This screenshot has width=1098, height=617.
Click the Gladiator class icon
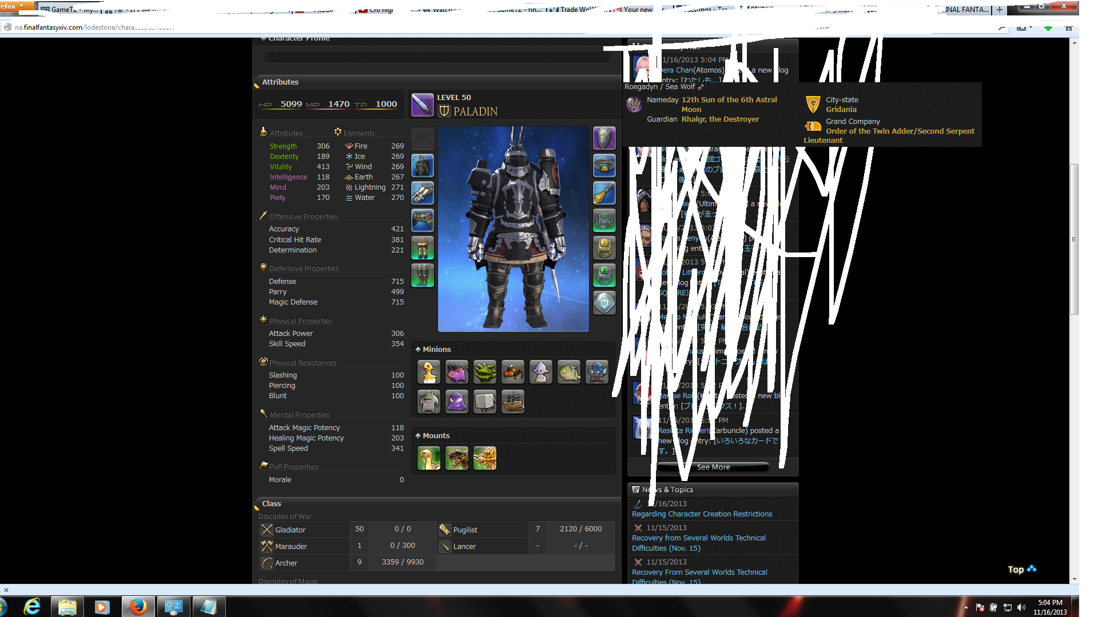tap(267, 530)
